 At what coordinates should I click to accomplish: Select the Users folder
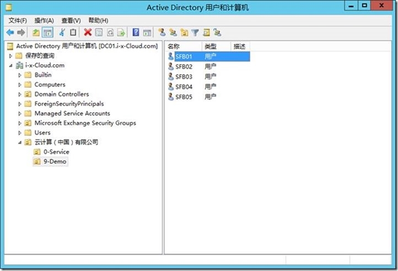(42, 133)
